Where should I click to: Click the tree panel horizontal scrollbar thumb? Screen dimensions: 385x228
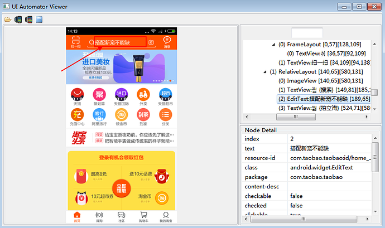point(296,117)
